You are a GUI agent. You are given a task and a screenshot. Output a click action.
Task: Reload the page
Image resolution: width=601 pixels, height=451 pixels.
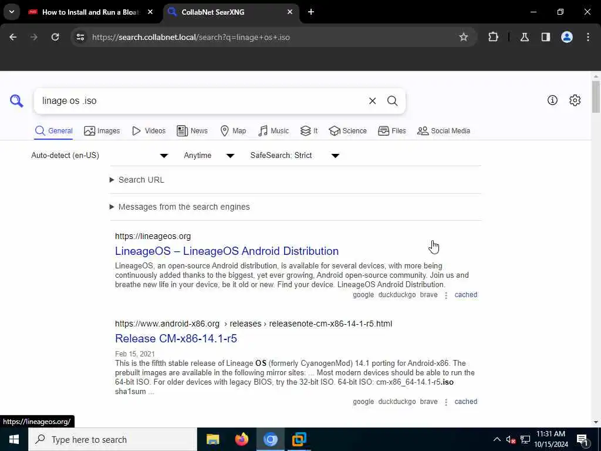[x=55, y=37]
